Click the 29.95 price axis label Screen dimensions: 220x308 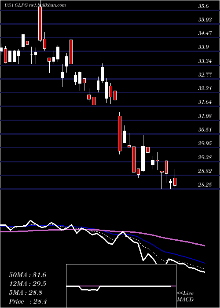pos(205,143)
